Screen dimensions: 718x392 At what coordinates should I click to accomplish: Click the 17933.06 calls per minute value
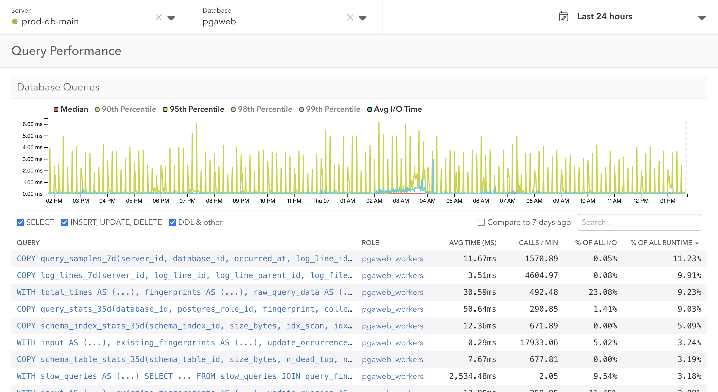tap(539, 342)
